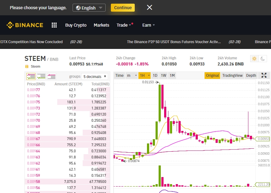This screenshot has height=193, width=271.
Task: Open the apps grid menu icon
Action: (x=54, y=25)
